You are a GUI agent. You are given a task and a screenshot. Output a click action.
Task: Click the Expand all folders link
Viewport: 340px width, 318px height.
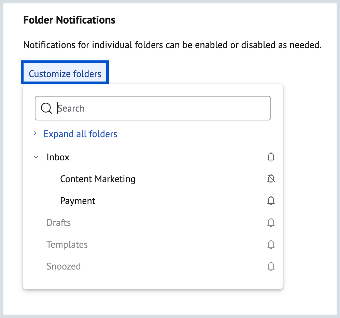coord(80,134)
